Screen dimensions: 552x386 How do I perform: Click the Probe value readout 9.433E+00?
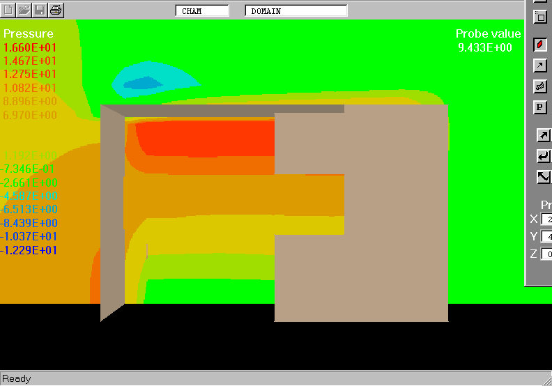485,47
